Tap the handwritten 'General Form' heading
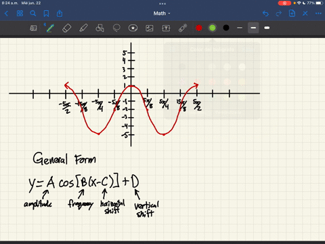The height and width of the screenshot is (244, 325). [64, 159]
